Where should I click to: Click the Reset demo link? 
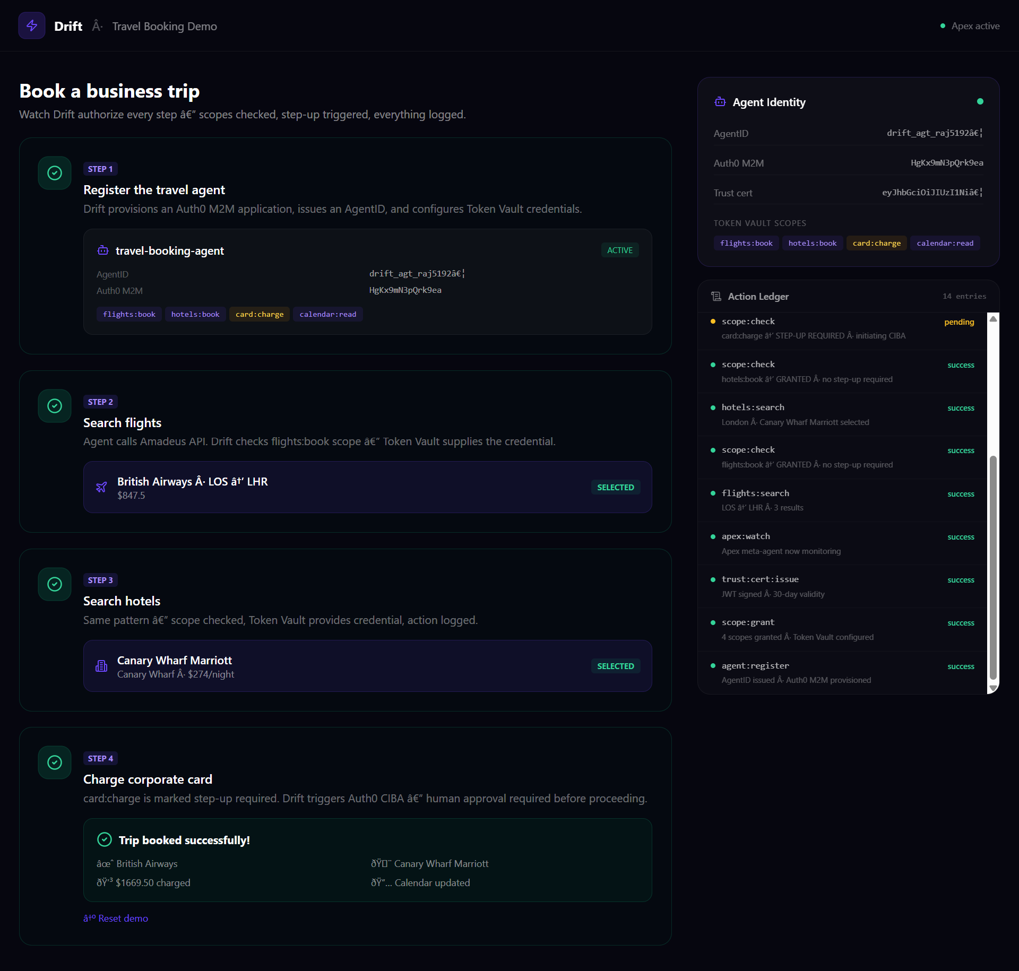point(116,918)
